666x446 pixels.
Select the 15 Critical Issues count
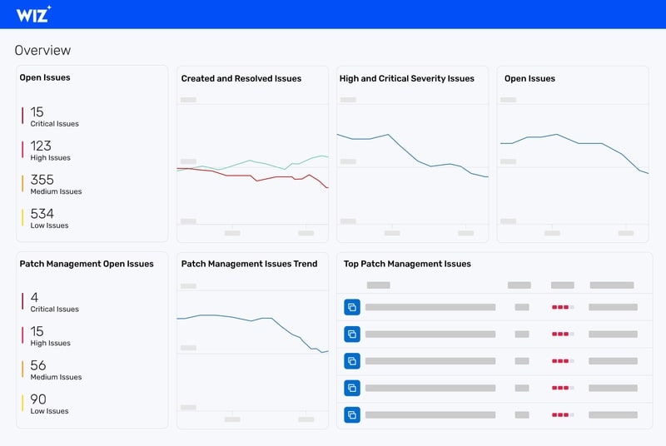click(54, 116)
